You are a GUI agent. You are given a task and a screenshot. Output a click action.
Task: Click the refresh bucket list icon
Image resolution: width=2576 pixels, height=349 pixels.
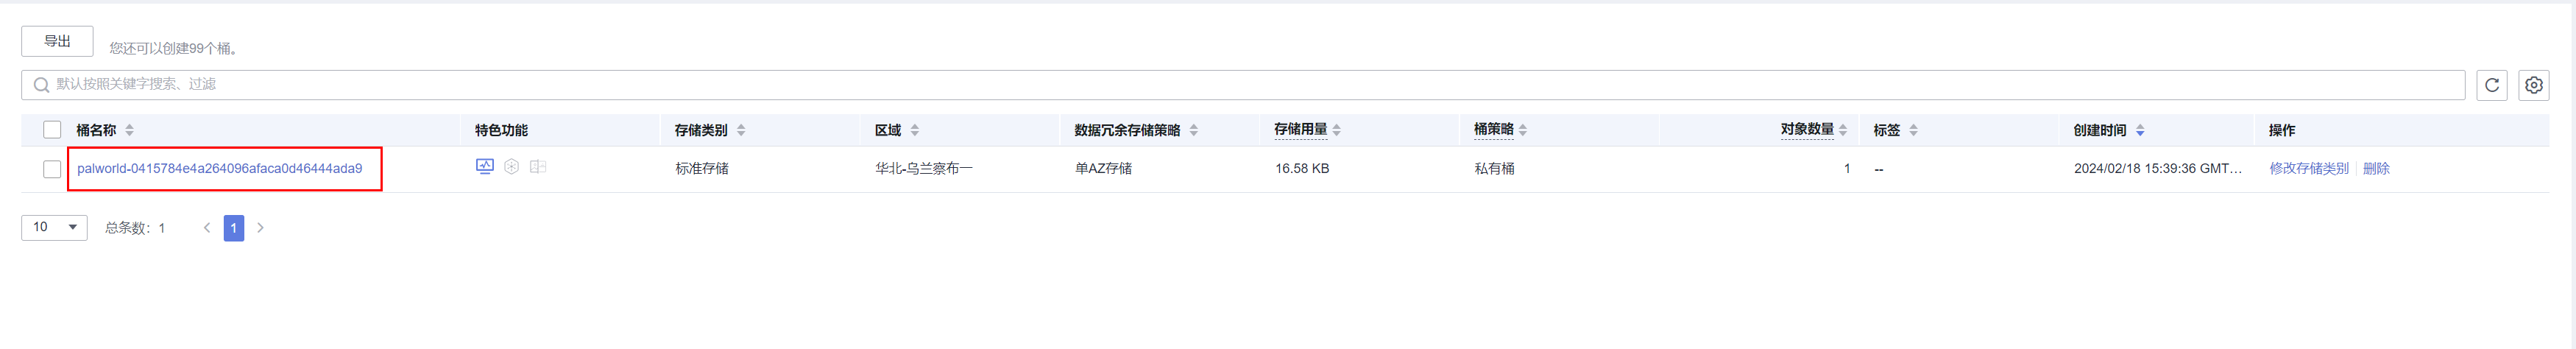[2491, 85]
